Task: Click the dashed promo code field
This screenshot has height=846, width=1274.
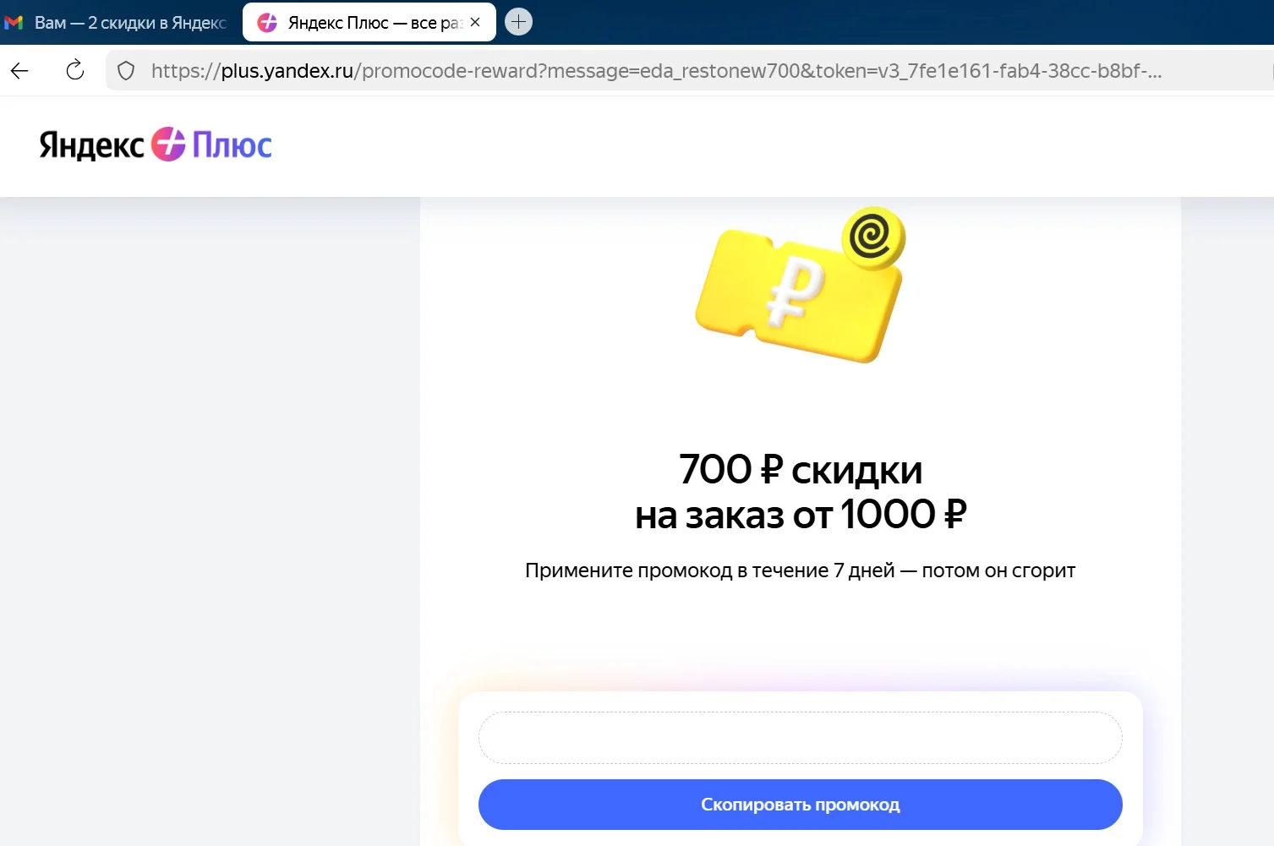Action: point(801,738)
